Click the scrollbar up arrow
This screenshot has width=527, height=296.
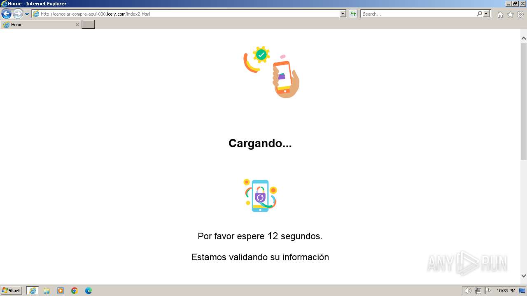click(524, 38)
